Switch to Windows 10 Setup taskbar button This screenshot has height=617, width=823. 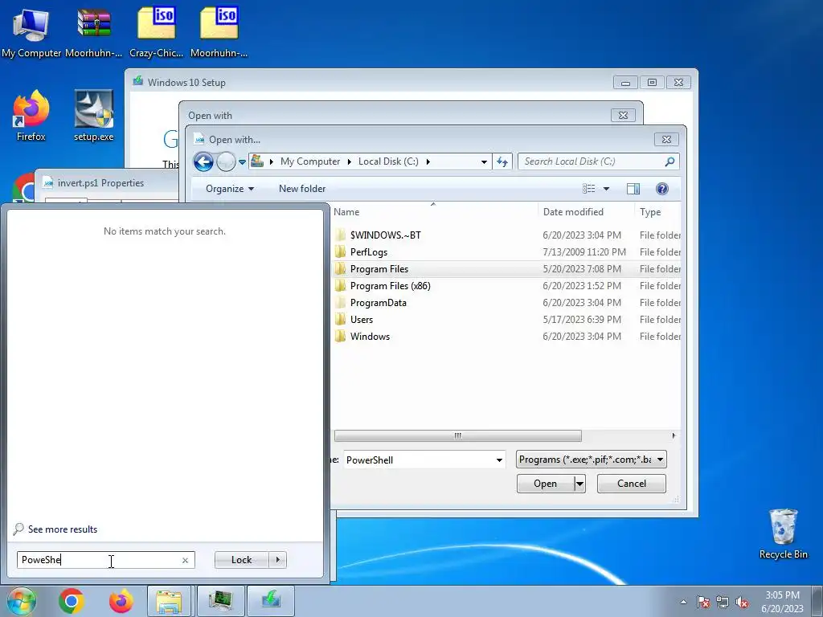tap(271, 601)
